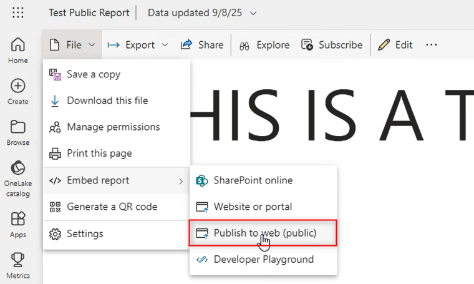Choose Generate a QR code
Screen dimensions: 474x284
coord(117,207)
